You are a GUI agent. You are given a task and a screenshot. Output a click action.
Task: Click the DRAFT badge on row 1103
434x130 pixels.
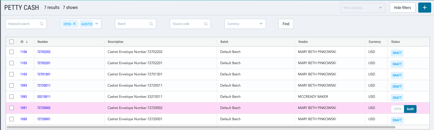397,75
